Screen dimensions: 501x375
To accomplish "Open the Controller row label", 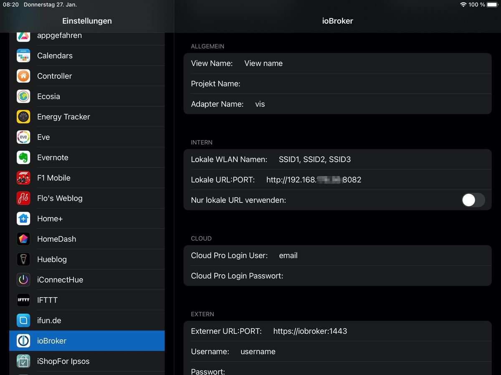I will [x=54, y=76].
